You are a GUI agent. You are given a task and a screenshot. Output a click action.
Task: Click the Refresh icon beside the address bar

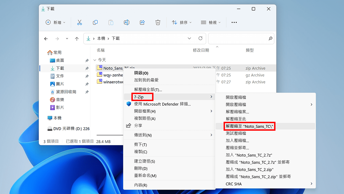tap(200, 38)
